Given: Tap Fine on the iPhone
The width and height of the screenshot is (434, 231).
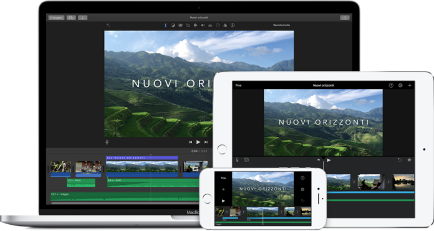Looking at the screenshot, I should pyautogui.click(x=223, y=178).
